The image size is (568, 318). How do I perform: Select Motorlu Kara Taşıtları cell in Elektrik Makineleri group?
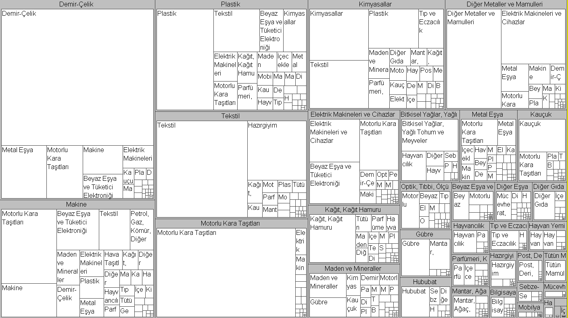[379, 144]
